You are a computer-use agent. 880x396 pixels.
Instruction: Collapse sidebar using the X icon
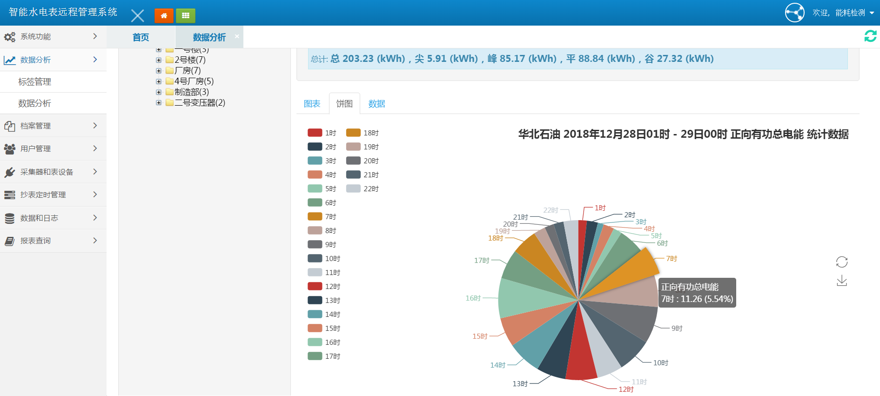coord(137,16)
